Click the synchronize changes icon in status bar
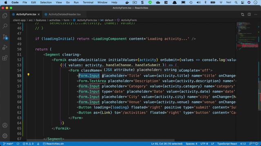The height and width of the screenshot is (146, 261). [18, 144]
